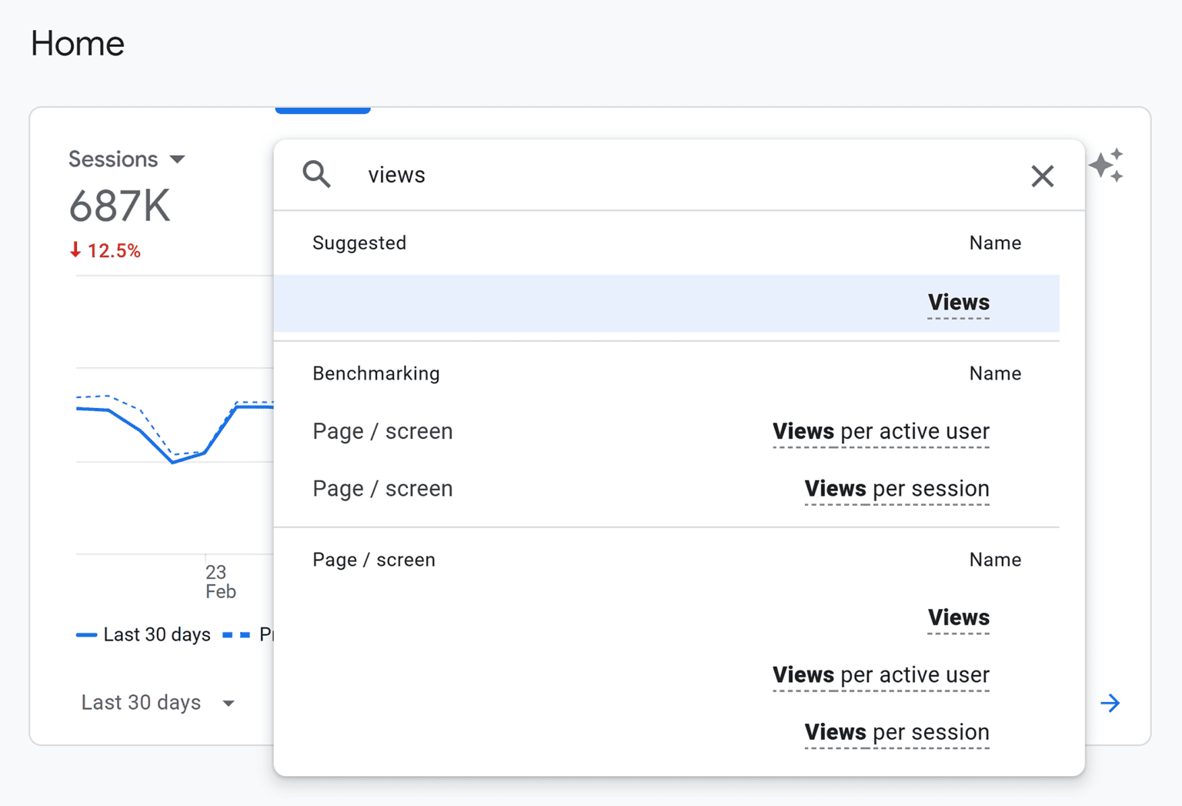Screen dimensions: 1182x806
Task: Click the Suggested section header
Action: point(359,242)
